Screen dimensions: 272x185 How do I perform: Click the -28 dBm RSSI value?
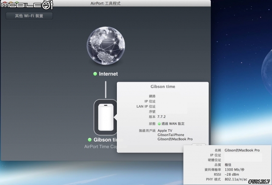[x=232, y=174]
